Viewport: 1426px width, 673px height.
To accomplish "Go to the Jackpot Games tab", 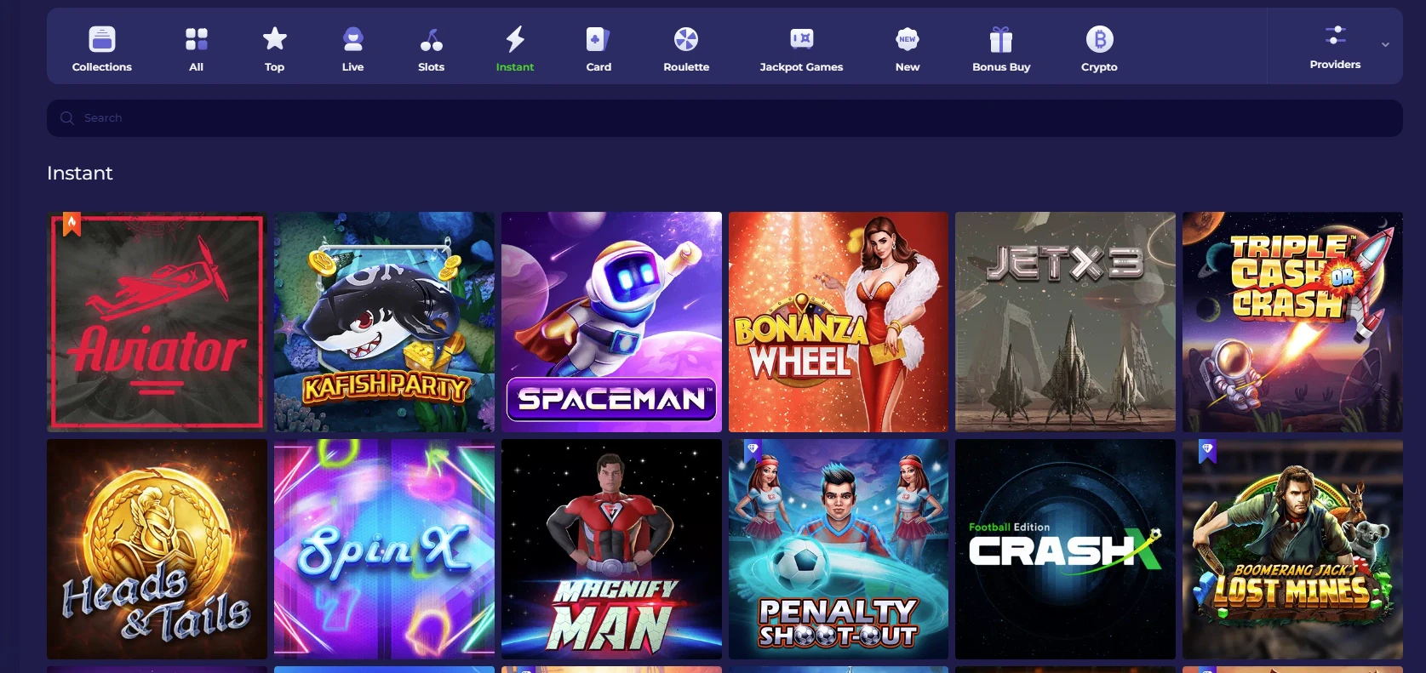I will [801, 48].
